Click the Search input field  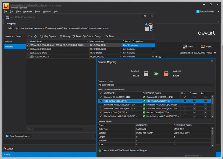point(54,129)
